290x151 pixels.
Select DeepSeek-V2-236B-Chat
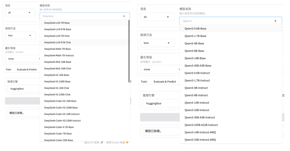pos(84,94)
